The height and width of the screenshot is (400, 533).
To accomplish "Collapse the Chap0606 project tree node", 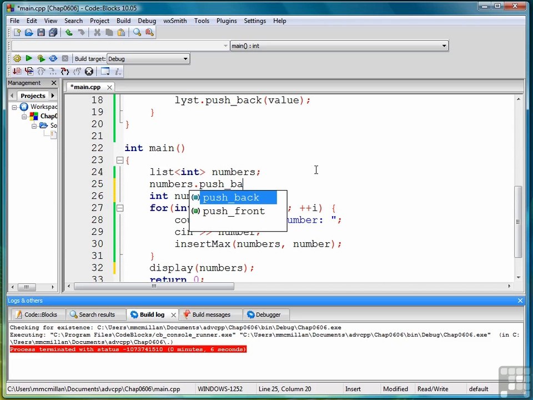I will click(x=24, y=116).
